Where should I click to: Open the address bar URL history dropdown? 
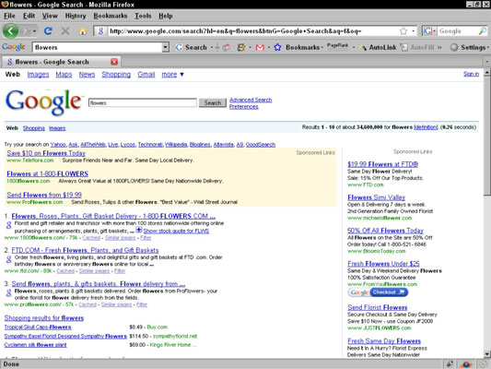coord(414,30)
